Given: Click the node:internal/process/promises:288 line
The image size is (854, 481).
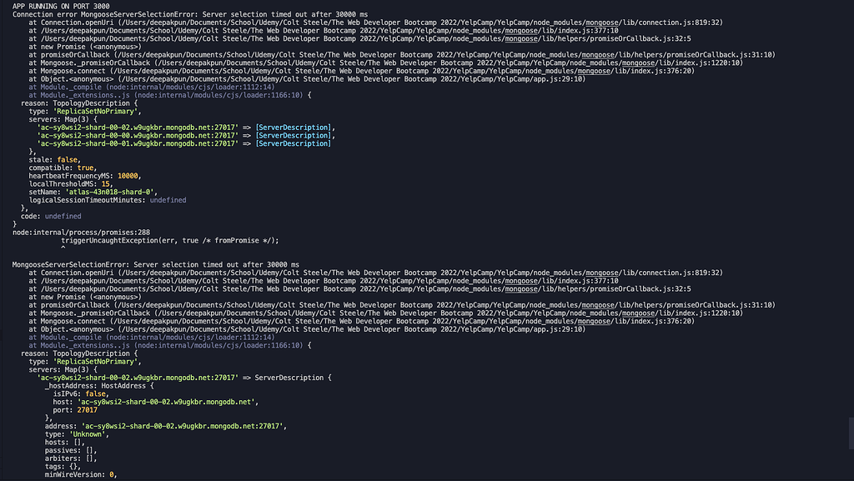Looking at the screenshot, I should [81, 232].
